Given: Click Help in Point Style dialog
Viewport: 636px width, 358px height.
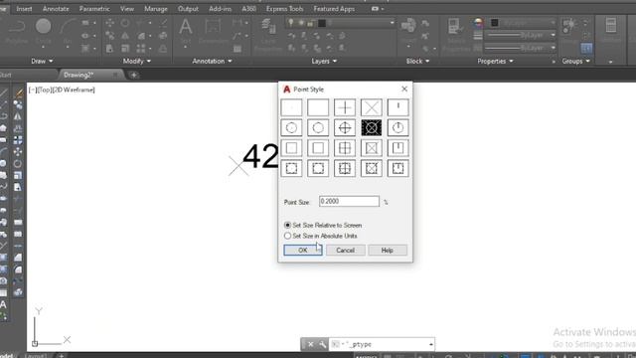Looking at the screenshot, I should tap(388, 250).
